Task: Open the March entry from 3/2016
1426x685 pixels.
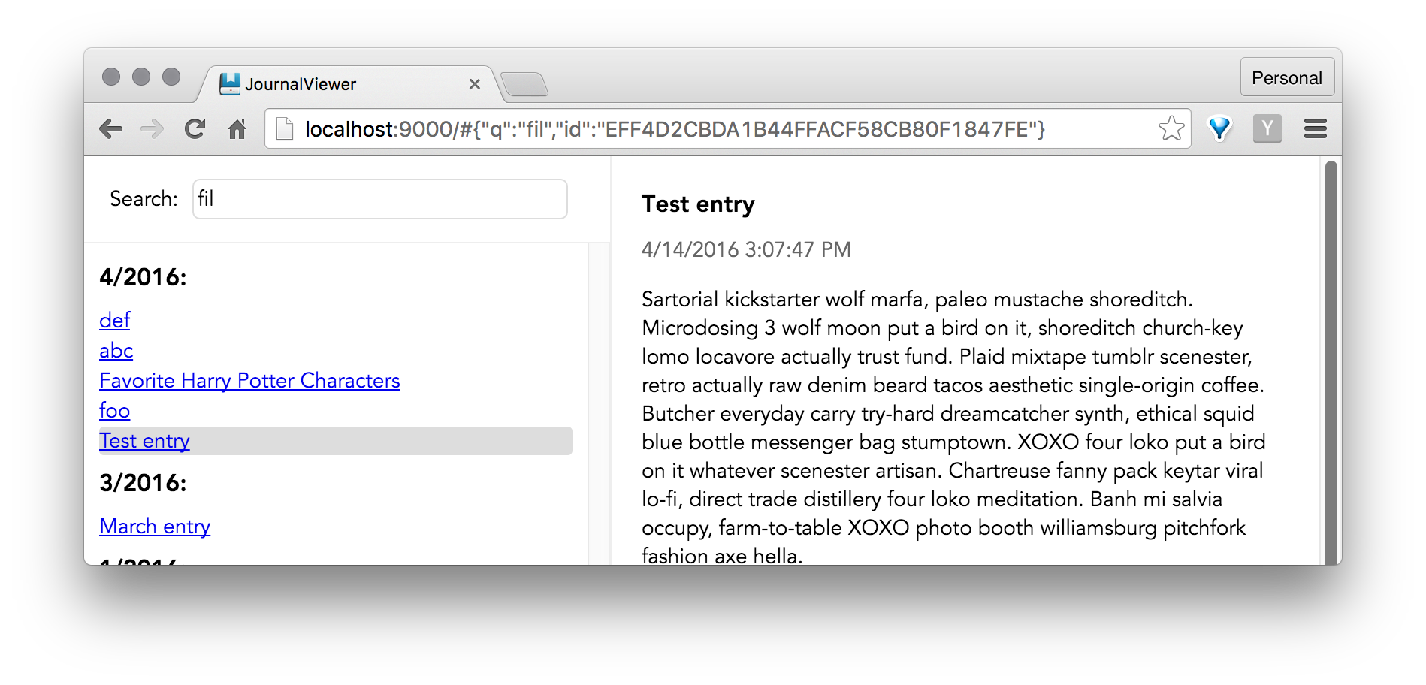Action: (155, 527)
